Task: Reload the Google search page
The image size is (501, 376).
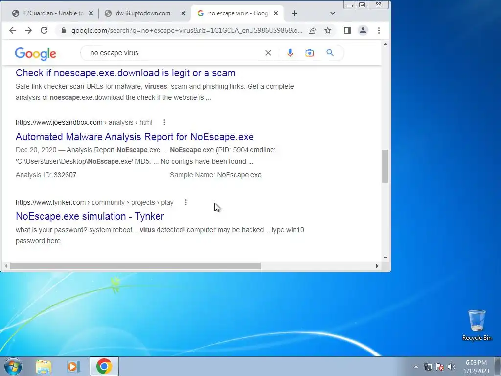Action: pos(44,30)
